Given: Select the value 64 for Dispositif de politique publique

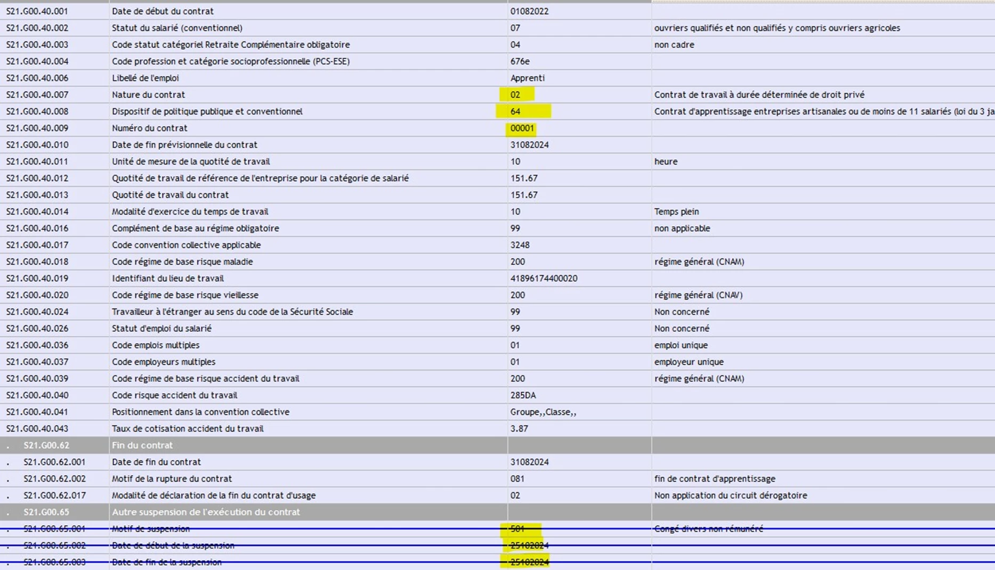Looking at the screenshot, I should 515,111.
